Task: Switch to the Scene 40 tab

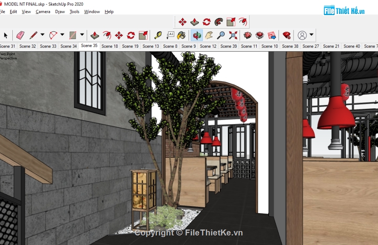Action: coord(352,46)
